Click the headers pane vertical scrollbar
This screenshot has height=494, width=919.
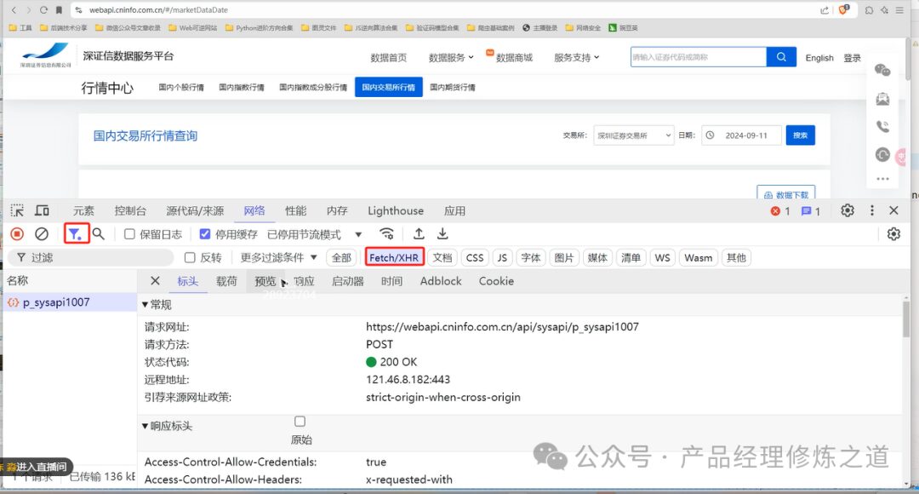[907, 319]
